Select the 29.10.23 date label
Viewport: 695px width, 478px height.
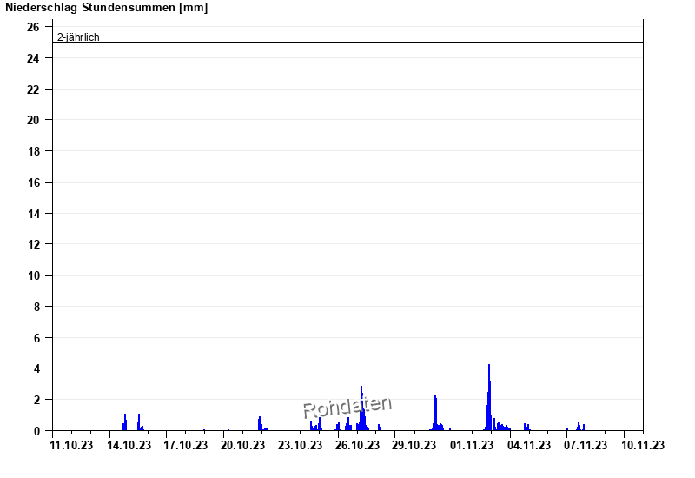tap(414, 446)
